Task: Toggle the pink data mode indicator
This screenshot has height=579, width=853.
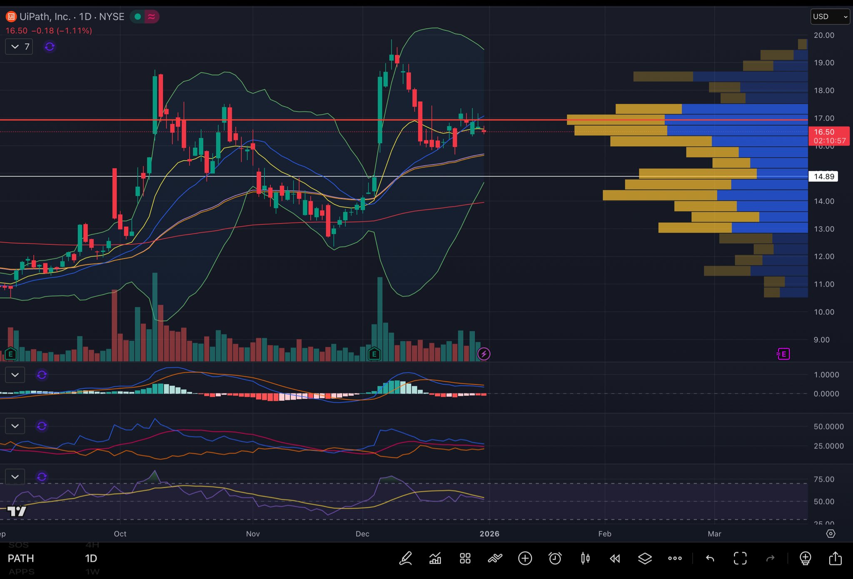Action: (x=152, y=17)
